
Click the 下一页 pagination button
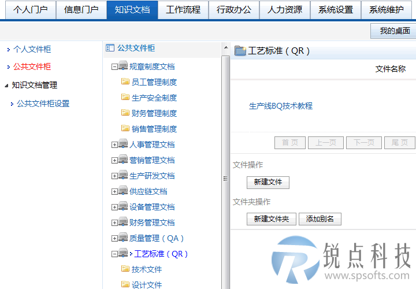point(364,143)
